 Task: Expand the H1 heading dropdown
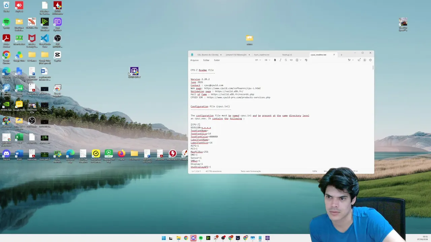click(258, 60)
